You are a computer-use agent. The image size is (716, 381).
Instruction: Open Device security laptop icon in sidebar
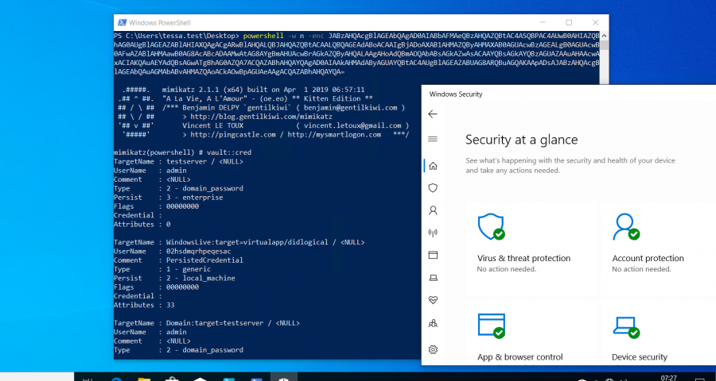433,278
